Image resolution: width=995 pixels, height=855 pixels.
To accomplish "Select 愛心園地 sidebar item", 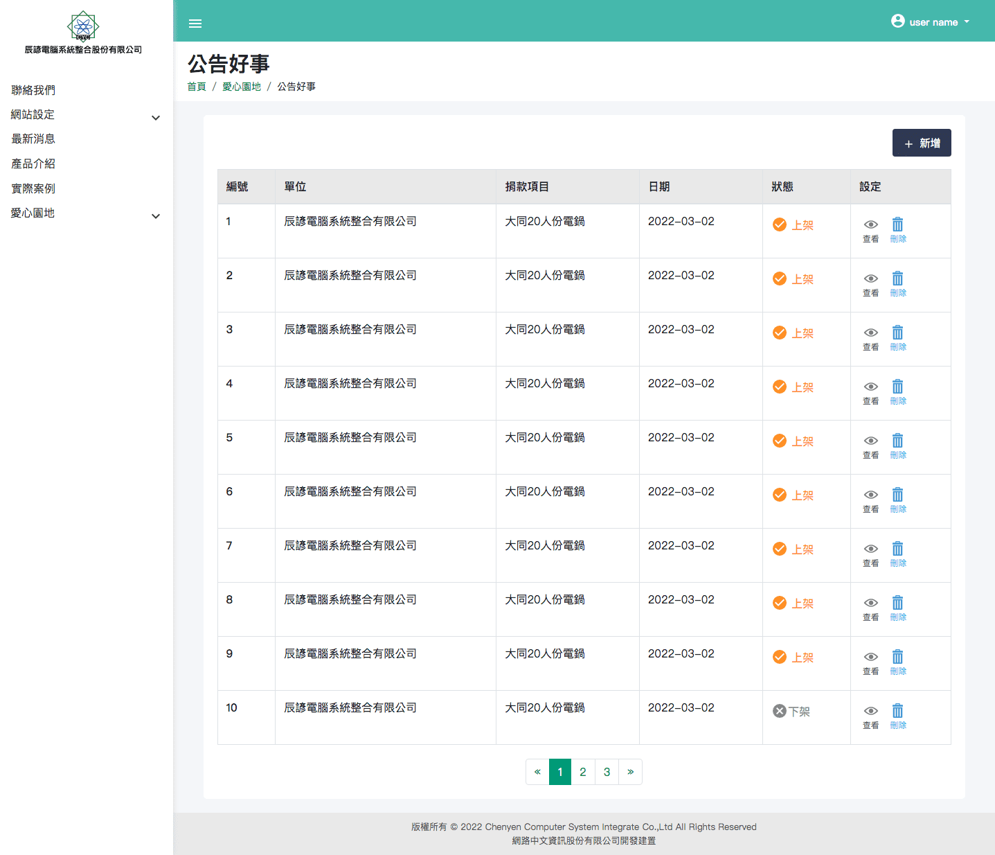I will coord(33,213).
